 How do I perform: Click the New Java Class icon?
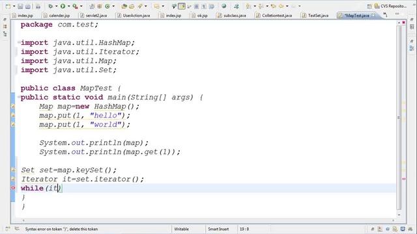point(108,6)
